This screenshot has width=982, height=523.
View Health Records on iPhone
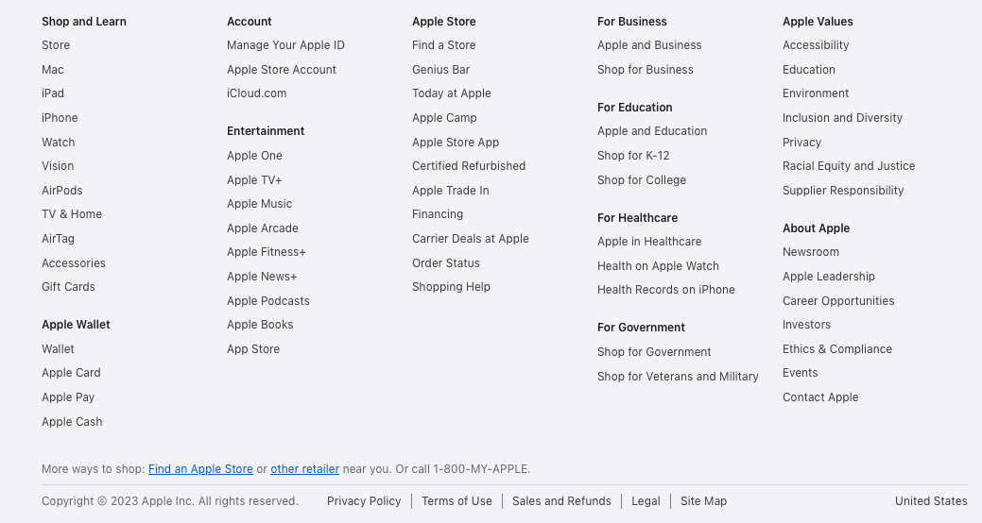click(x=665, y=290)
